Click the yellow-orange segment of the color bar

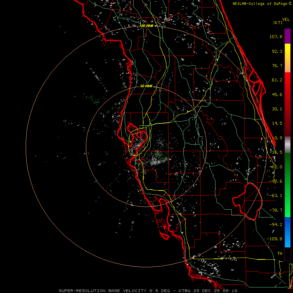(x=287, y=58)
